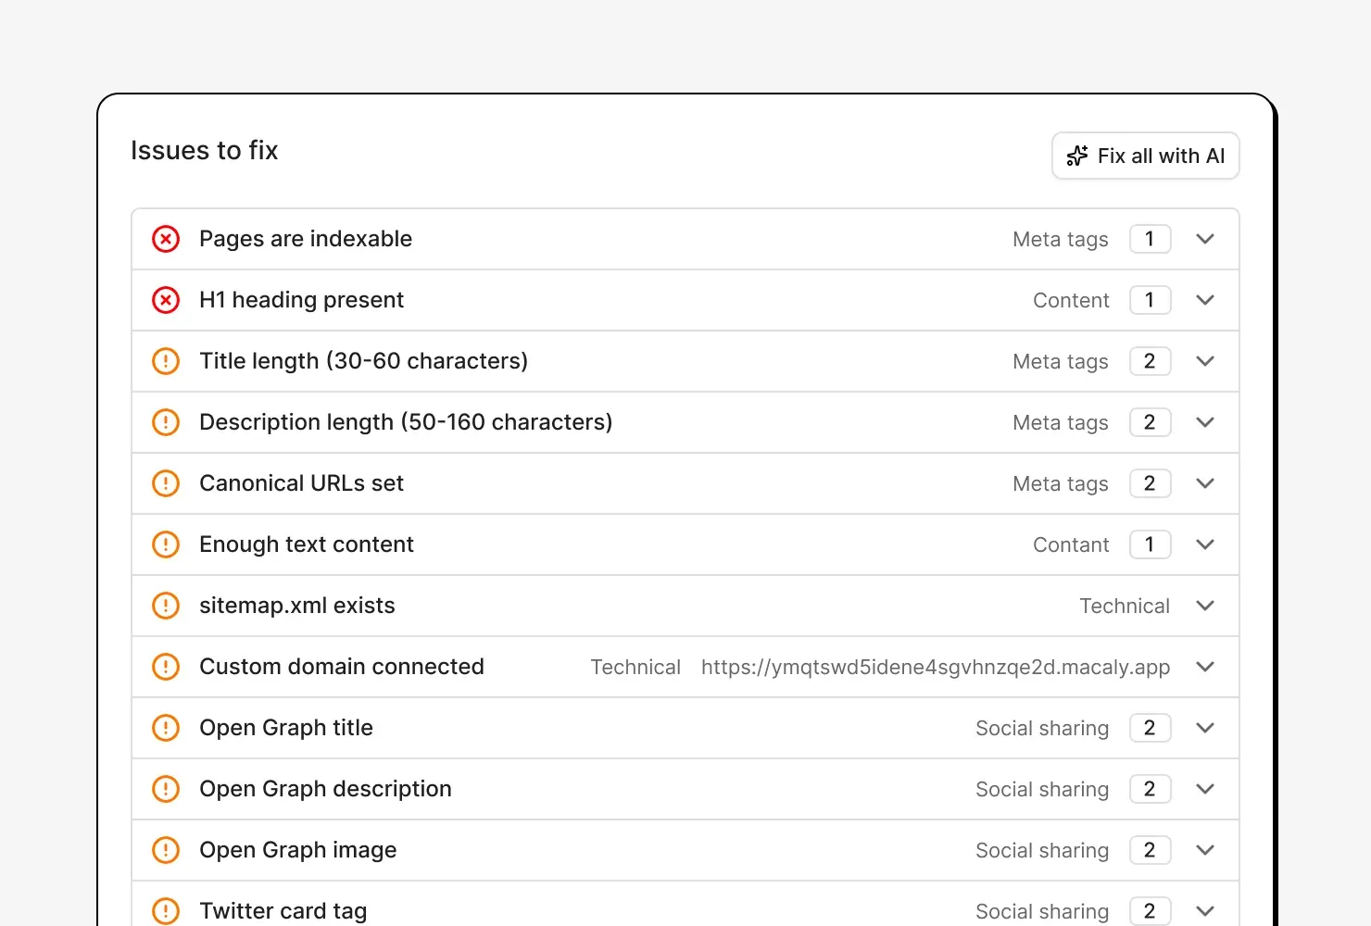Expand the Twitter card tag chevron

click(1205, 911)
